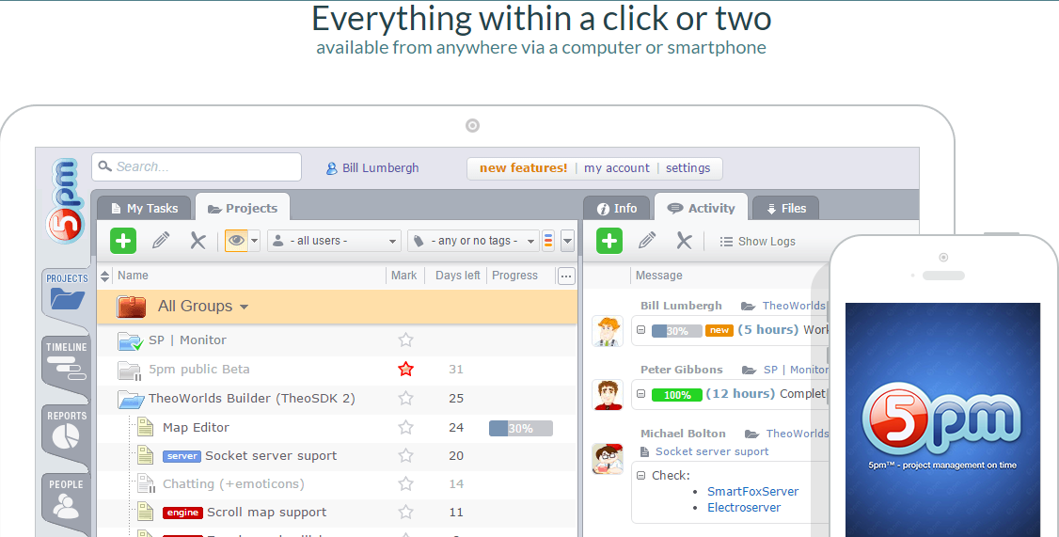Click 30% progress bar in Bill's message

click(676, 331)
